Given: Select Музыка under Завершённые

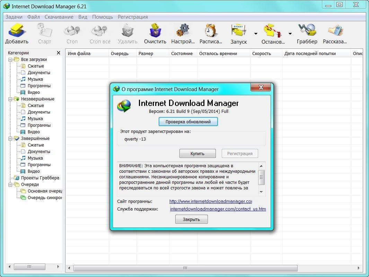Looking at the screenshot, I should 35,158.
